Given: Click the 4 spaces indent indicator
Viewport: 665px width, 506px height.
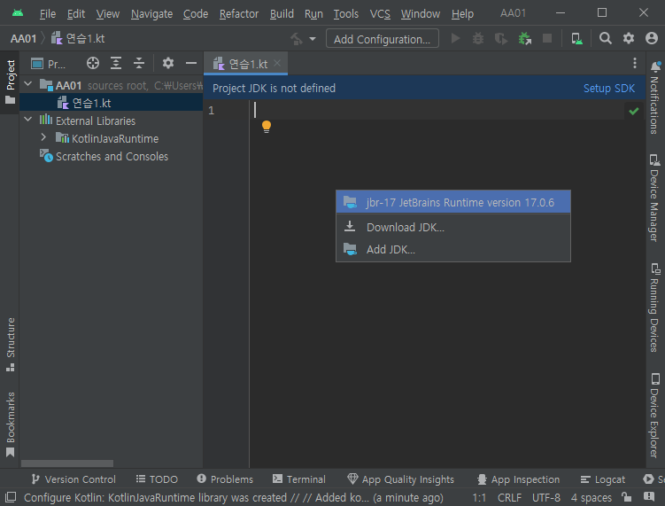Looking at the screenshot, I should [592, 497].
